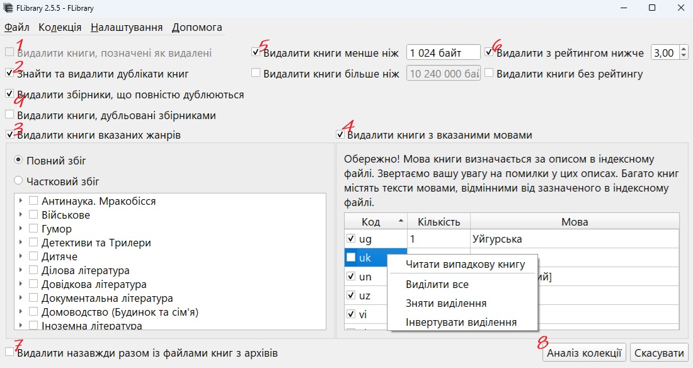Choose 'Інвертувати виділення' in context menu
Image resolution: width=693 pixels, height=368 pixels.
pos(461,322)
